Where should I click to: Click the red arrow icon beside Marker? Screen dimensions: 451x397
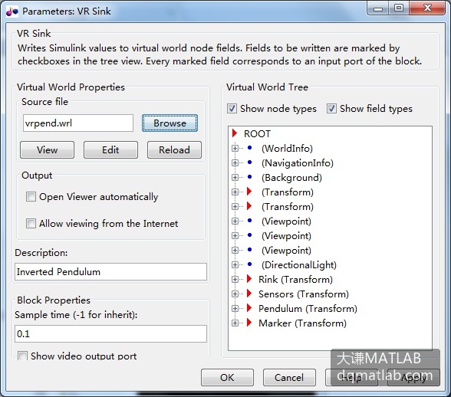(249, 322)
